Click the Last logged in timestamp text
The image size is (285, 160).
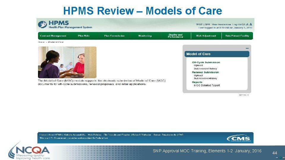coord(225,28)
